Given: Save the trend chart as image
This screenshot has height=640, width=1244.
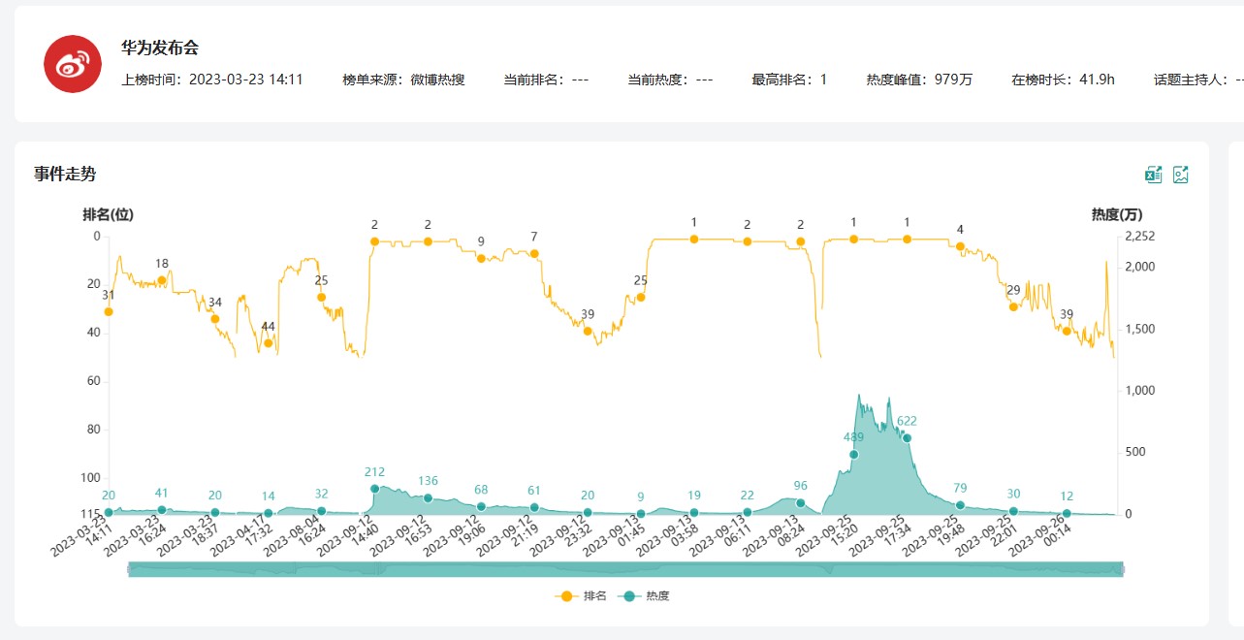Looking at the screenshot, I should pyautogui.click(x=1181, y=175).
